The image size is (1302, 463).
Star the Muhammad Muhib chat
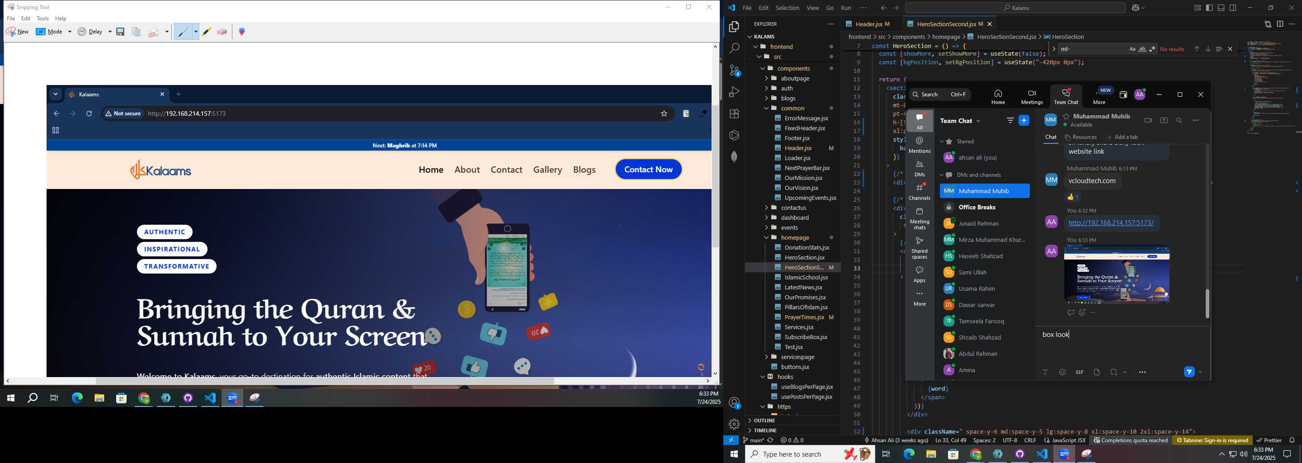click(1066, 116)
